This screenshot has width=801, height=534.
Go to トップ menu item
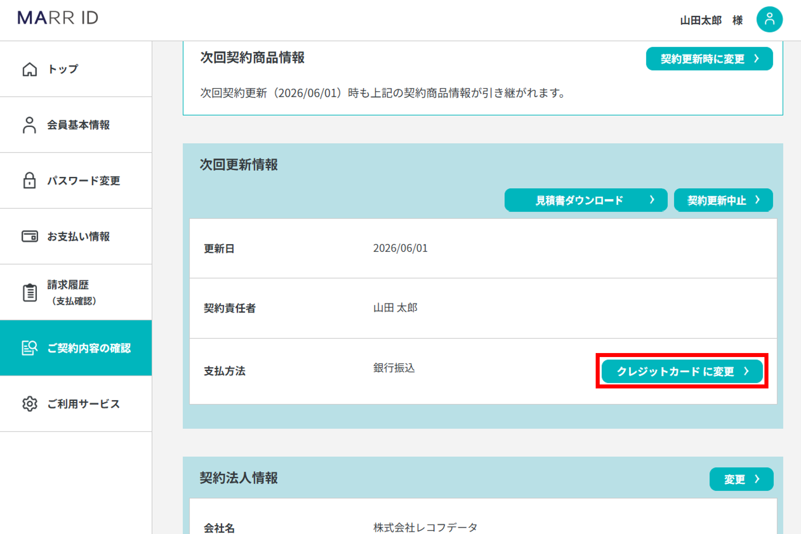coord(76,69)
